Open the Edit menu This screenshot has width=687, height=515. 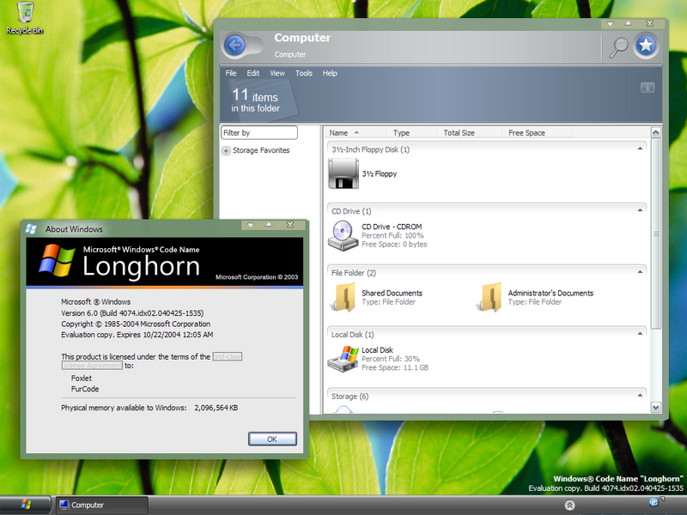pos(252,73)
